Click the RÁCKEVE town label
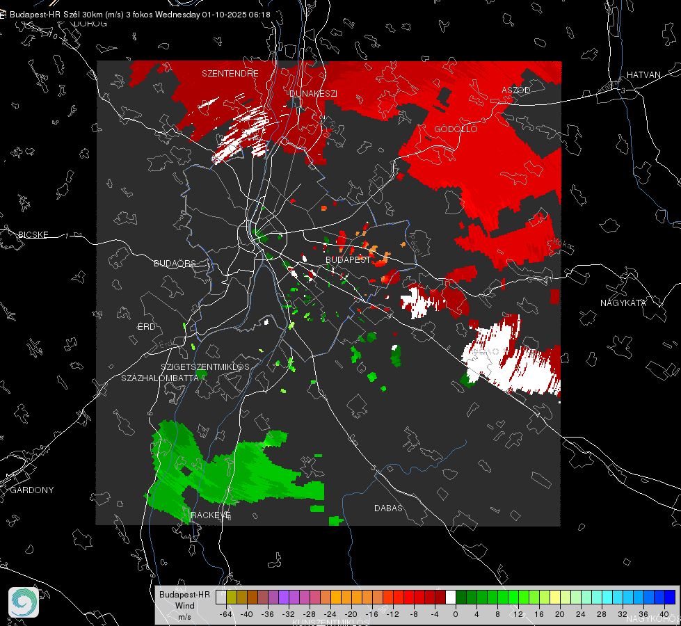This screenshot has height=626, width=681. point(211,515)
